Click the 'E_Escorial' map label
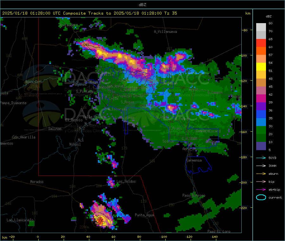 point(117,109)
